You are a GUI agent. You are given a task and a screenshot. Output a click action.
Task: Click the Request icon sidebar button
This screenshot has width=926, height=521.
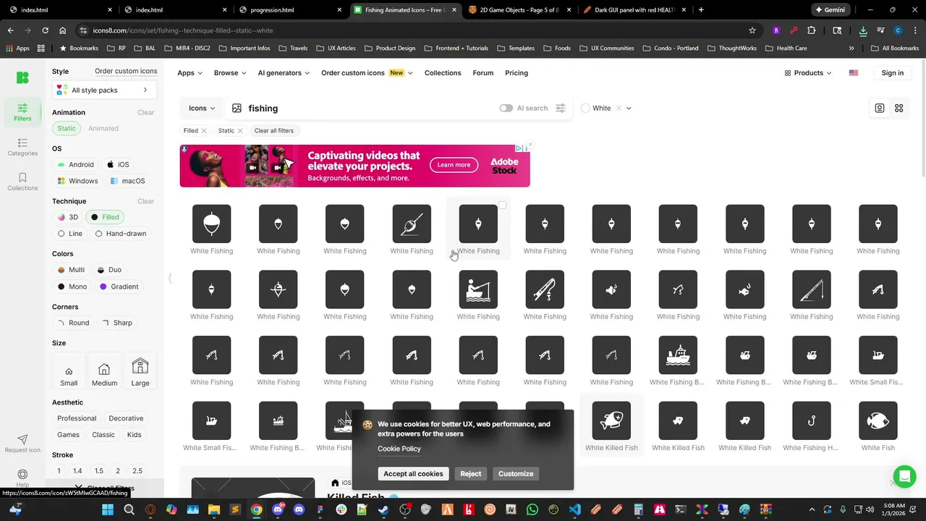pyautogui.click(x=22, y=444)
